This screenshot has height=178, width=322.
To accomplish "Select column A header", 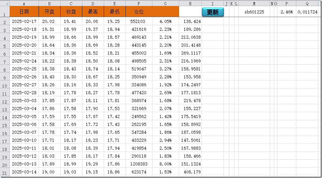I will click(x=24, y=3).
